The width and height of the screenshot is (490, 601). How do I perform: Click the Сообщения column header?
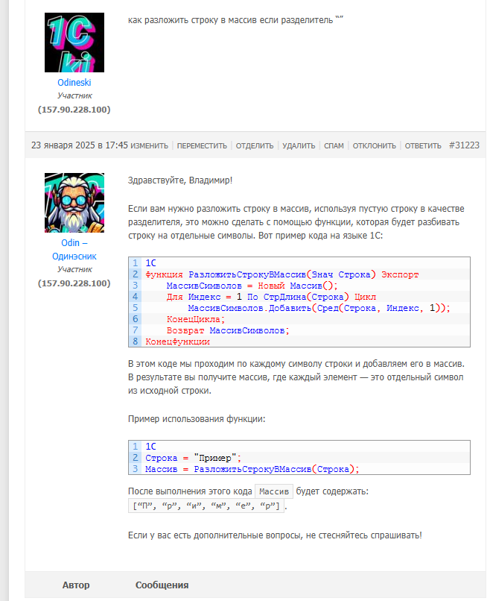[162, 585]
